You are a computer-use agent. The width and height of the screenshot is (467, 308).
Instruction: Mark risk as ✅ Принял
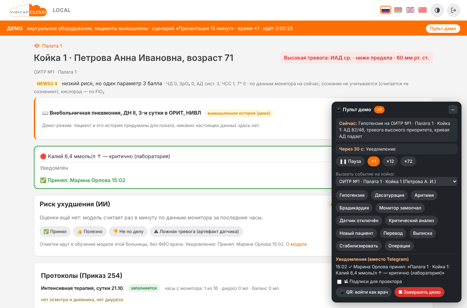pyautogui.click(x=55, y=232)
